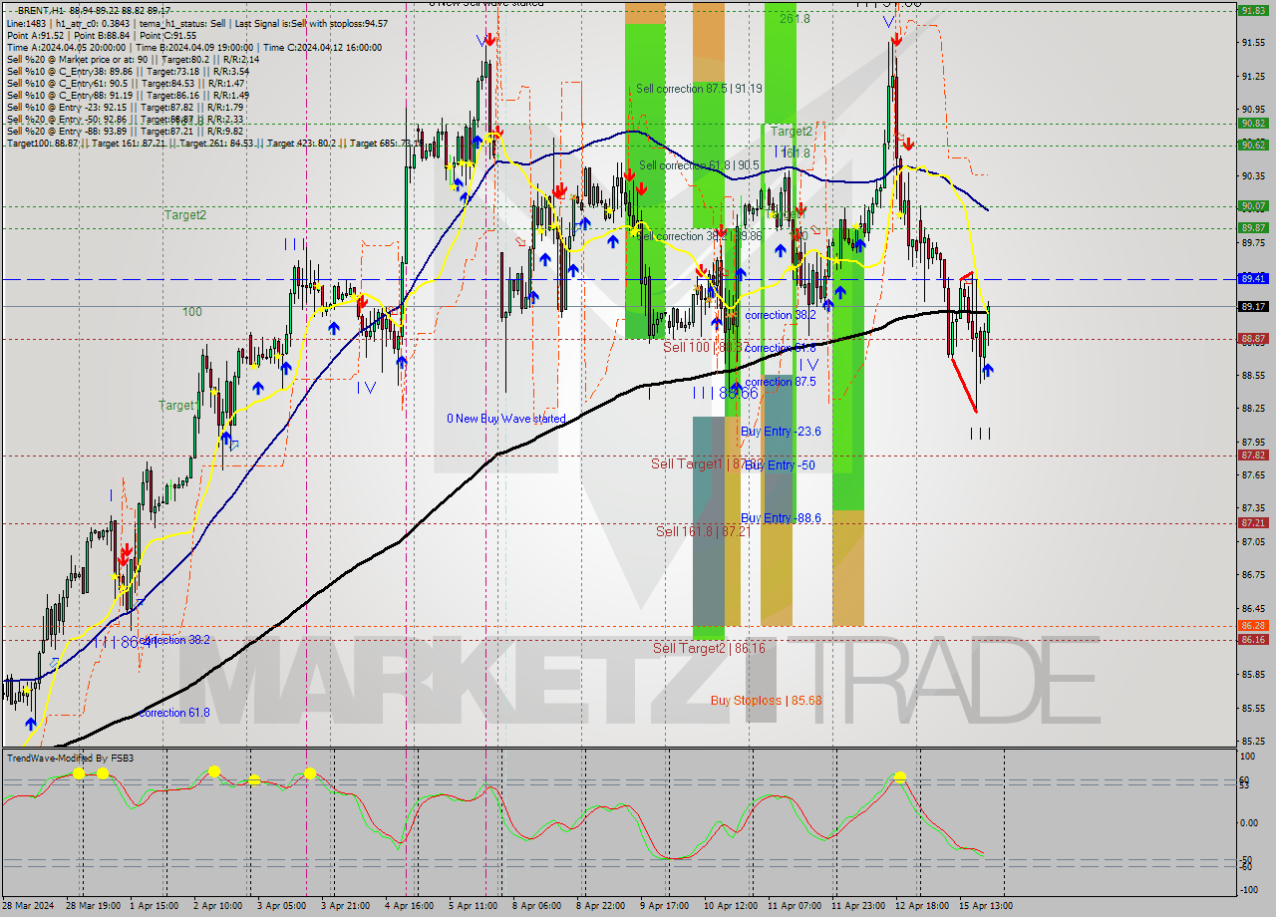Click the 'Buy Entry -23.6' label
1276x917 pixels.
(781, 431)
